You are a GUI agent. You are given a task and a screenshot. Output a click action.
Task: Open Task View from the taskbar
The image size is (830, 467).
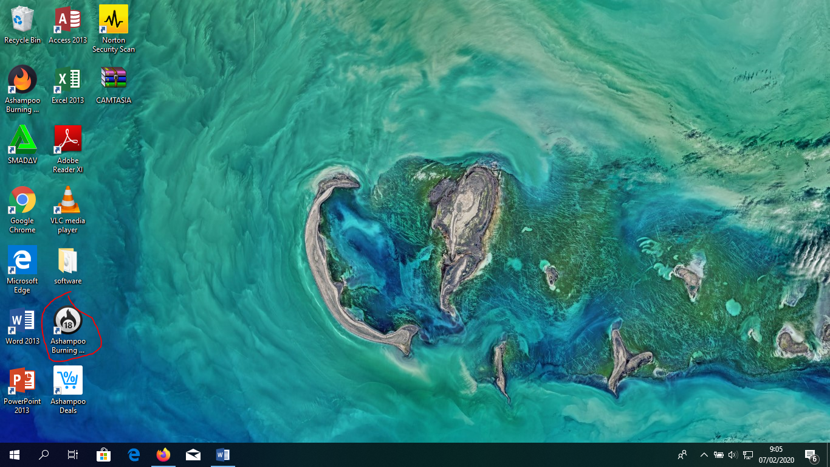(73, 455)
